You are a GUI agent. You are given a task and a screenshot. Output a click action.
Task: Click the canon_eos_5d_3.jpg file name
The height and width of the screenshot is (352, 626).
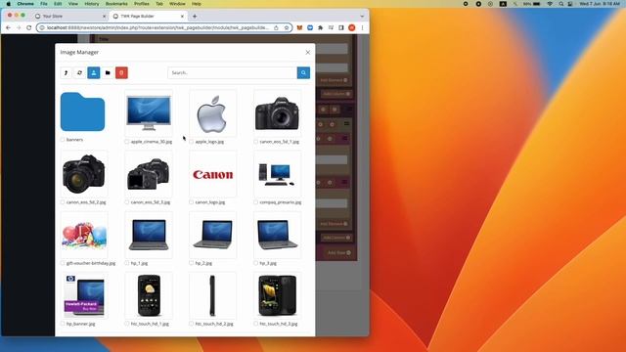(x=151, y=202)
